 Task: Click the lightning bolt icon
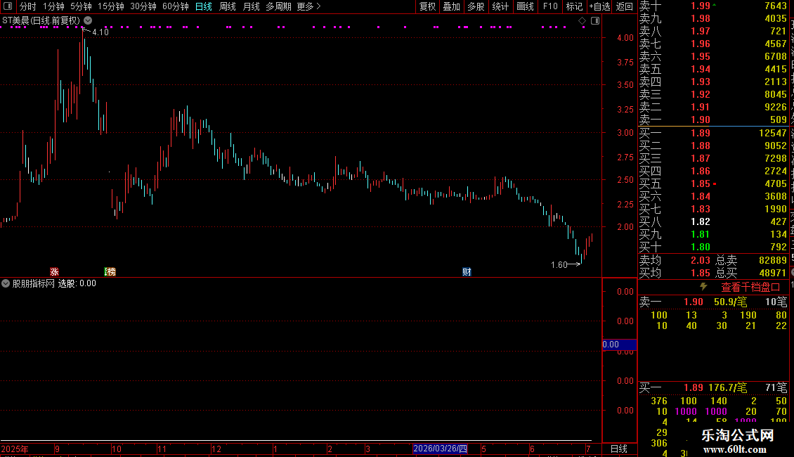tap(703, 287)
